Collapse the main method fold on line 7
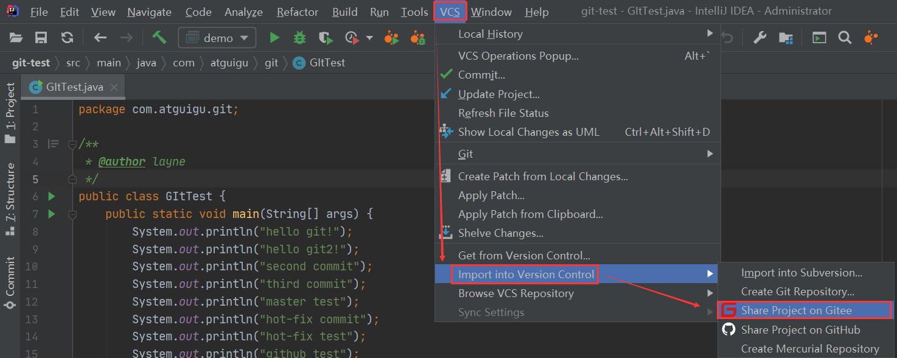The height and width of the screenshot is (358, 897). pos(72,214)
